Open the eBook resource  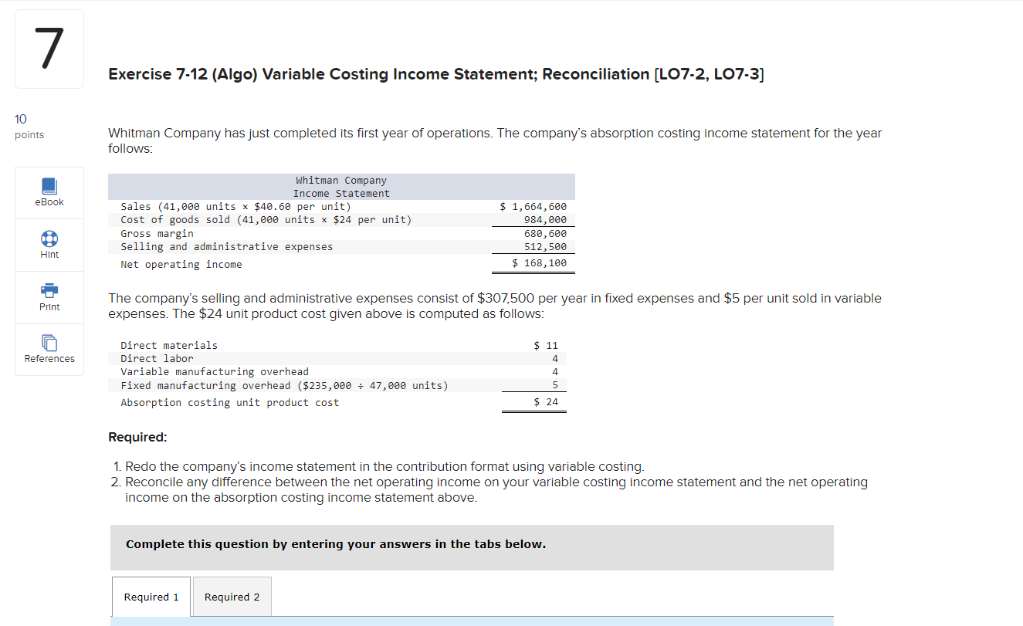pos(49,191)
